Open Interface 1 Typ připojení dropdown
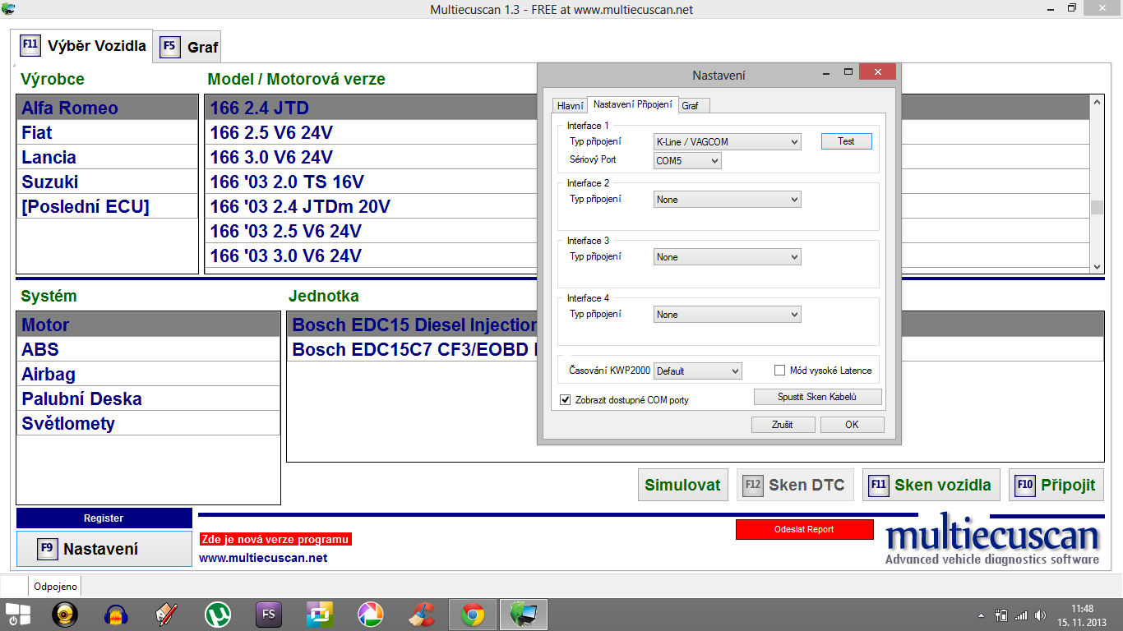Viewport: 1123px width, 631px height. tap(727, 142)
